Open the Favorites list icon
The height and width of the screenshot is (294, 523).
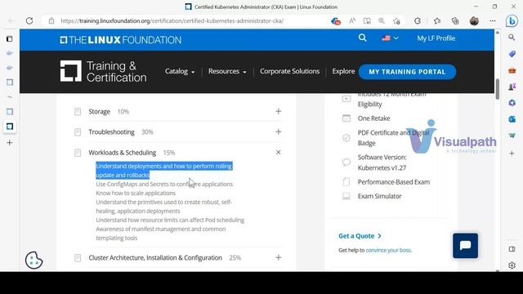pos(437,20)
